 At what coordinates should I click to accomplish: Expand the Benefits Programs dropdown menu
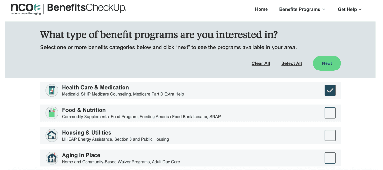pyautogui.click(x=302, y=9)
